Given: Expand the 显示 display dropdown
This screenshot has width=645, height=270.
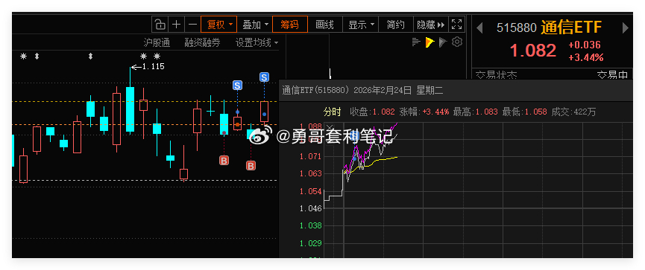Looking at the screenshot, I should [360, 25].
